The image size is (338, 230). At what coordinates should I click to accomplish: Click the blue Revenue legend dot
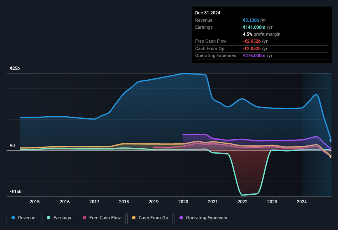click(14, 218)
